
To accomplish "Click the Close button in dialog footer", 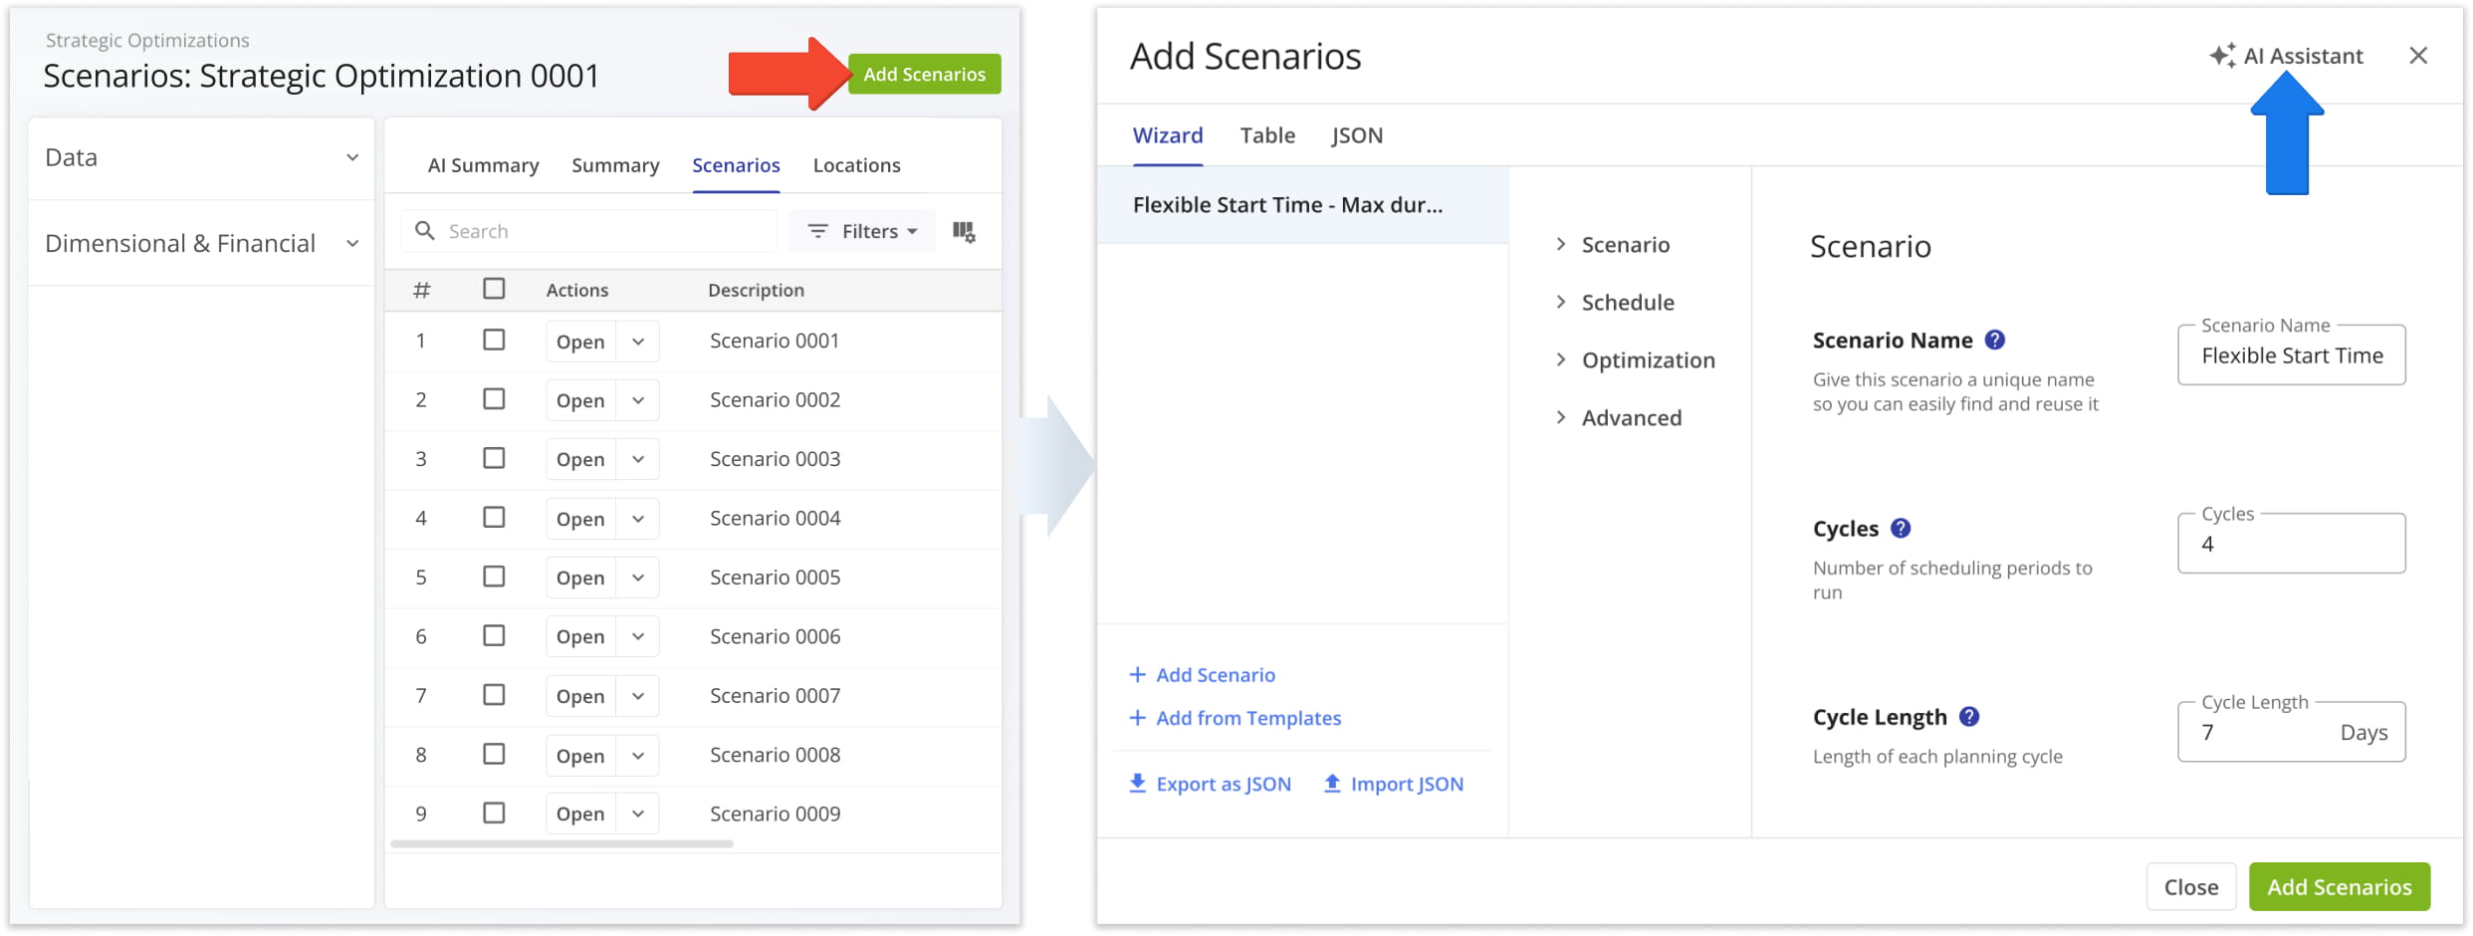I will point(2191,887).
